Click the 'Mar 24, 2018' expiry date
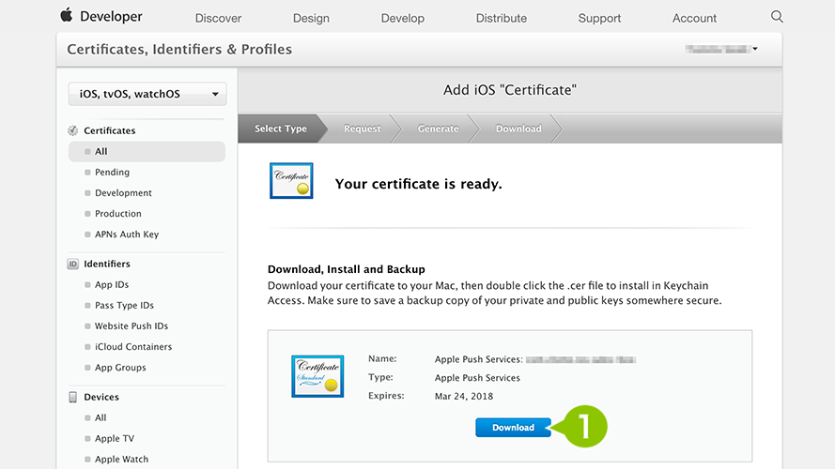 pyautogui.click(x=464, y=396)
